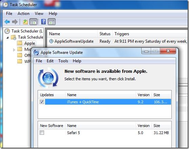
Task: Click the Task Scheduler (Local) root clock icon
Action: [x=7, y=31]
